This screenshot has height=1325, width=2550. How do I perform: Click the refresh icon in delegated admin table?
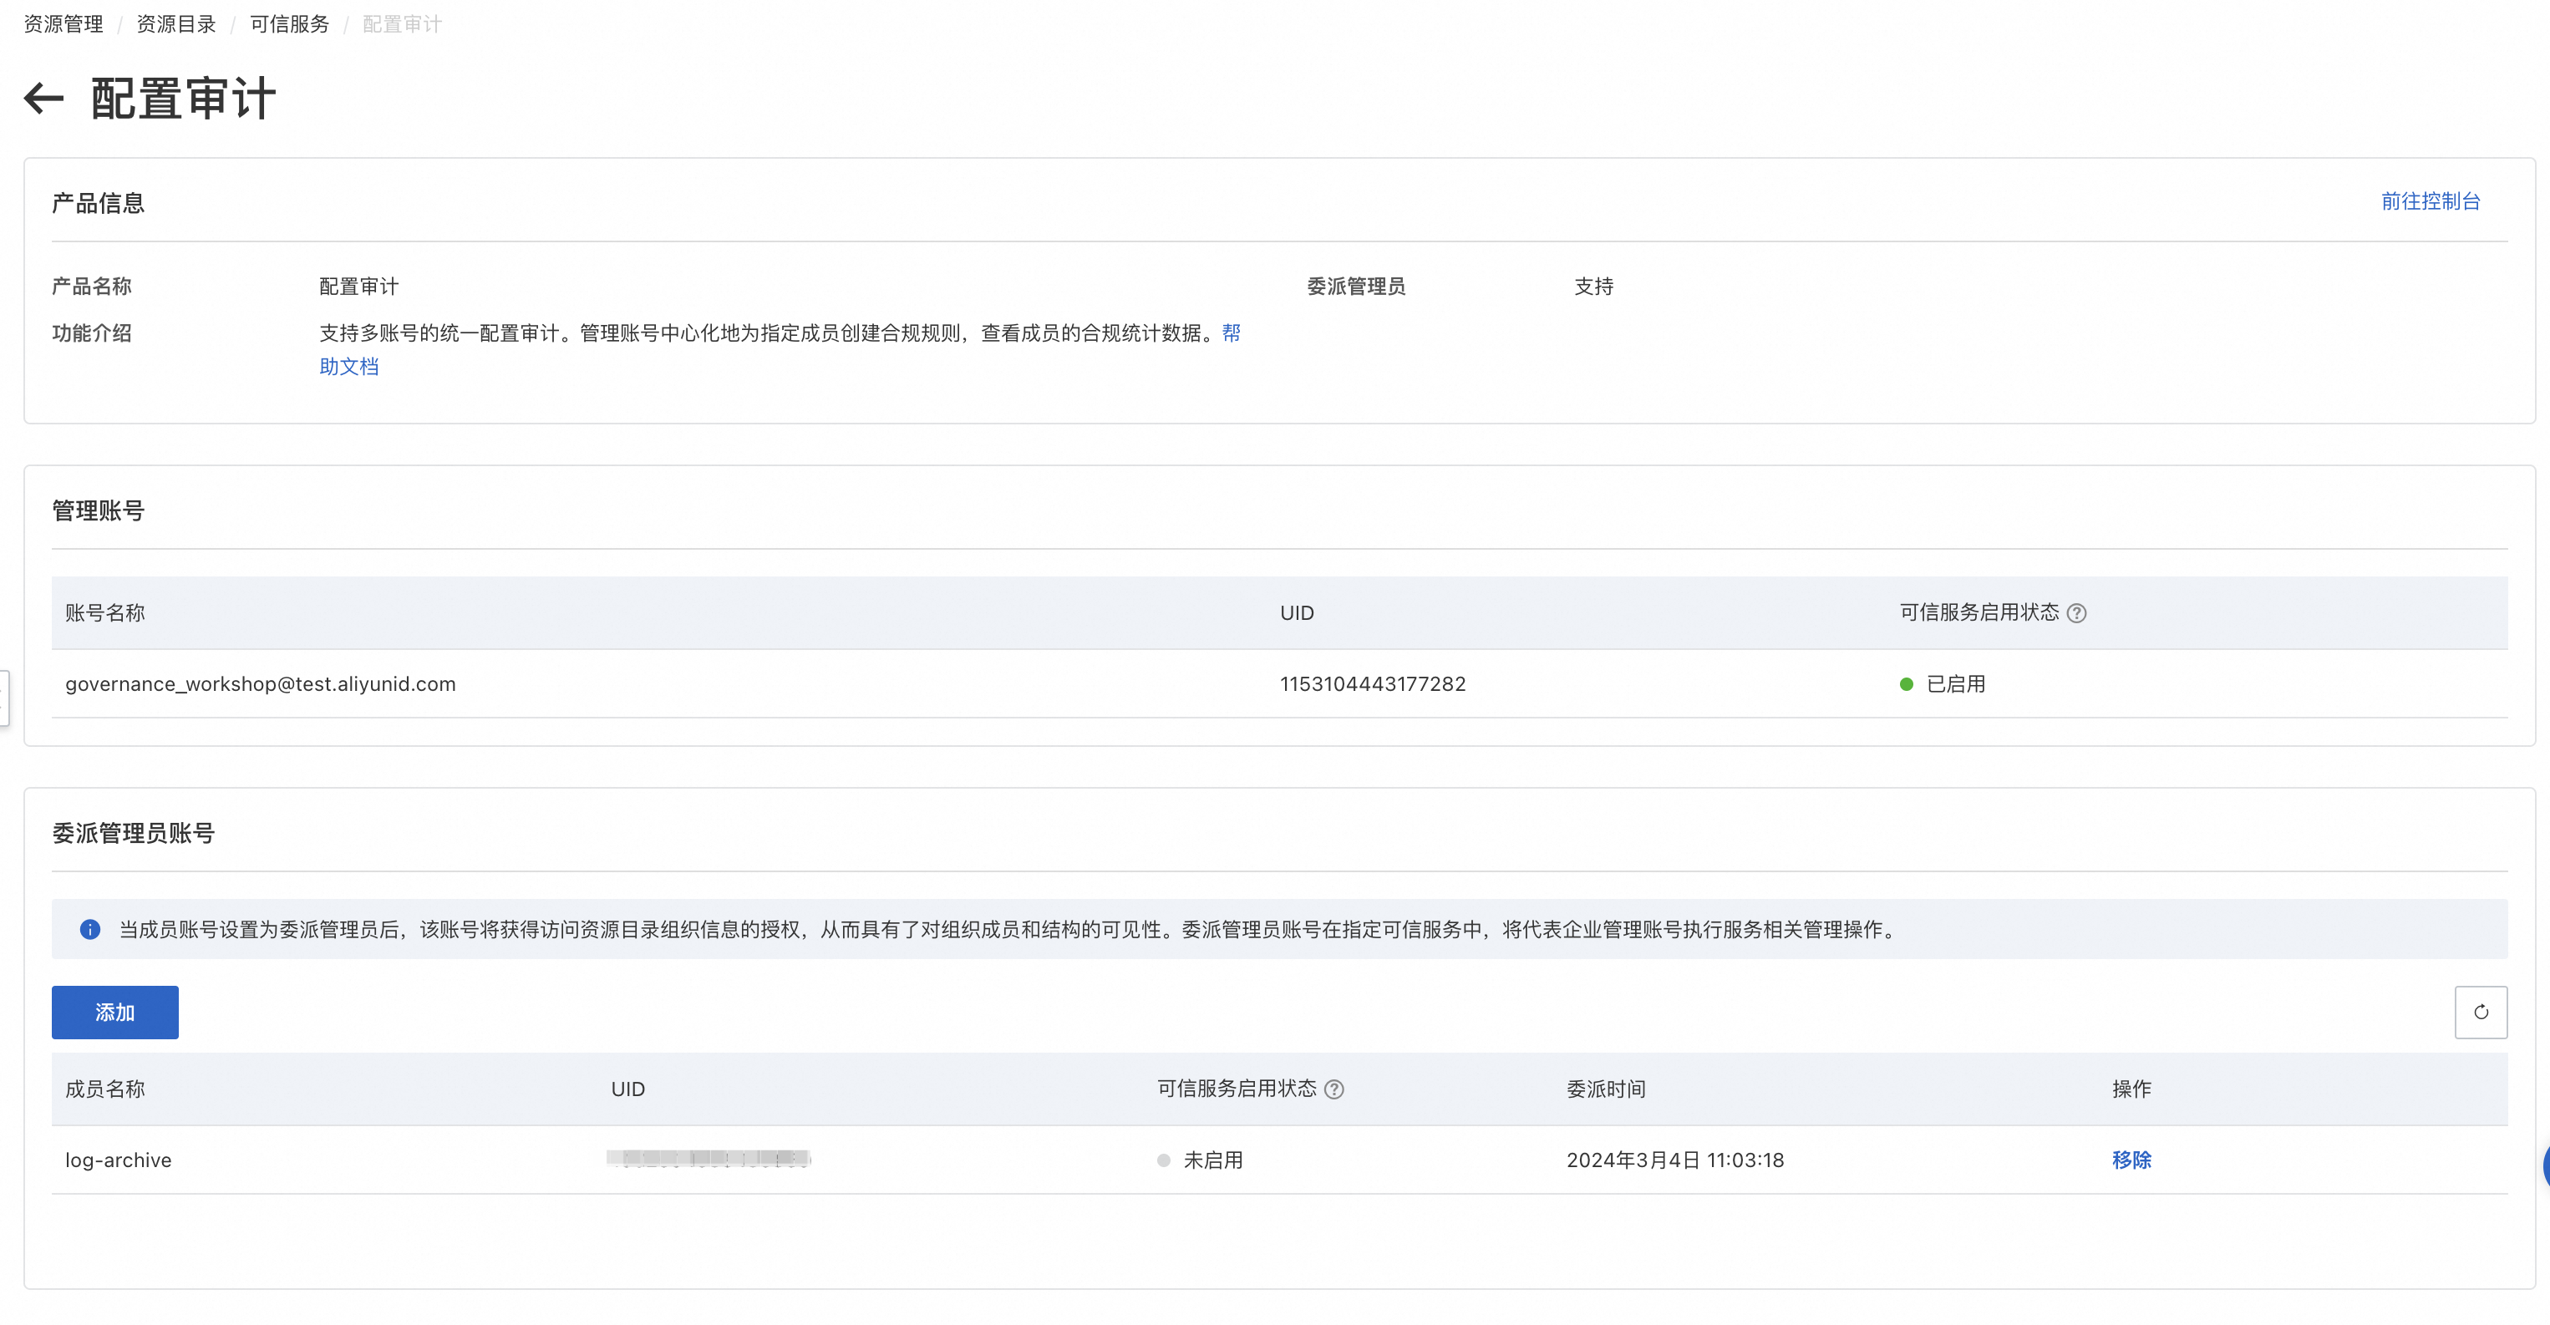click(2480, 1012)
